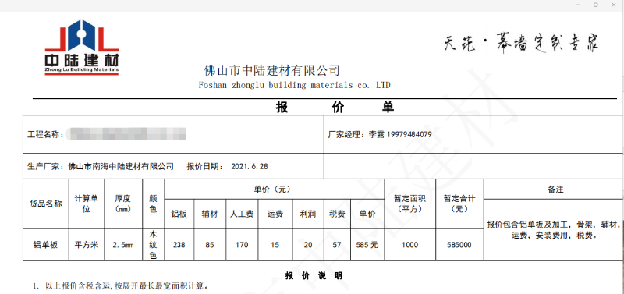
Task: Click the 人工费 sub-header
Action: pyautogui.click(x=242, y=214)
